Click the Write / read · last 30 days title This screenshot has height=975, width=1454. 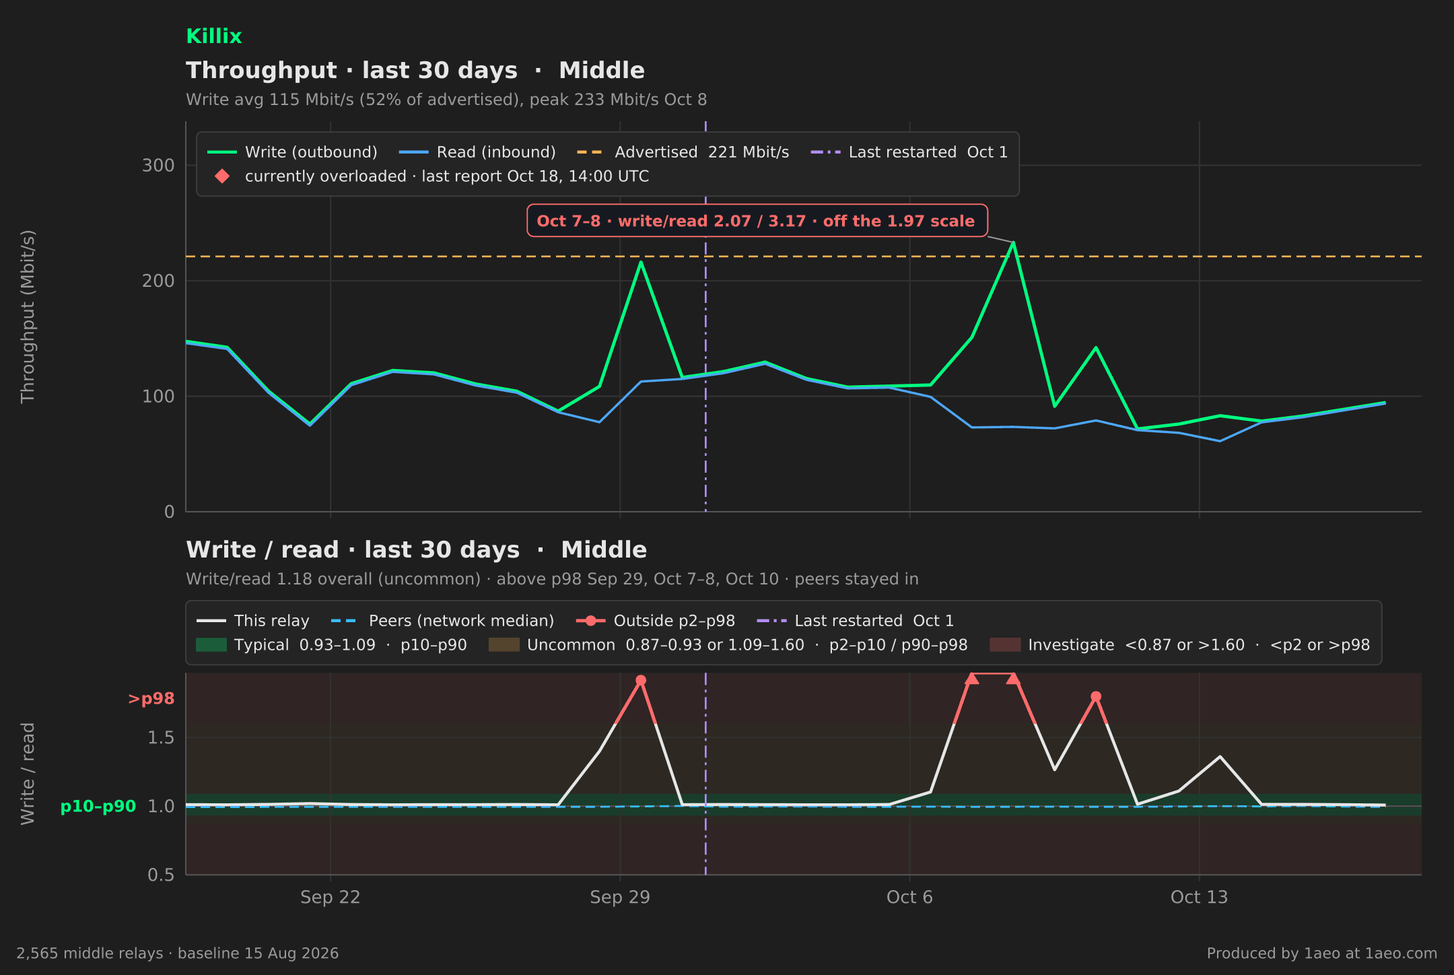(416, 550)
